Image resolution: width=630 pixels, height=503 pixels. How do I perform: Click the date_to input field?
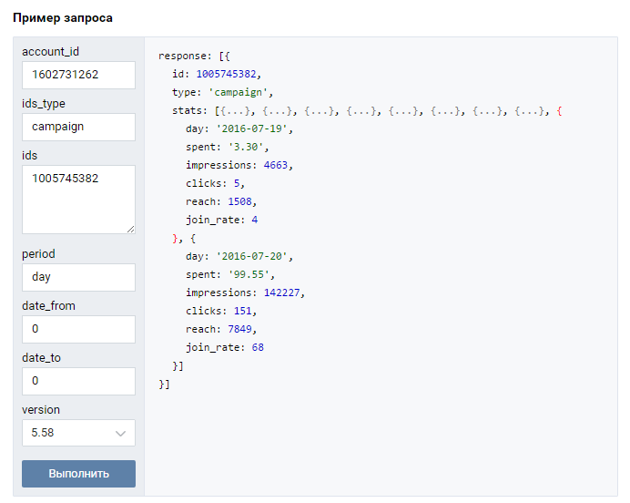78,381
